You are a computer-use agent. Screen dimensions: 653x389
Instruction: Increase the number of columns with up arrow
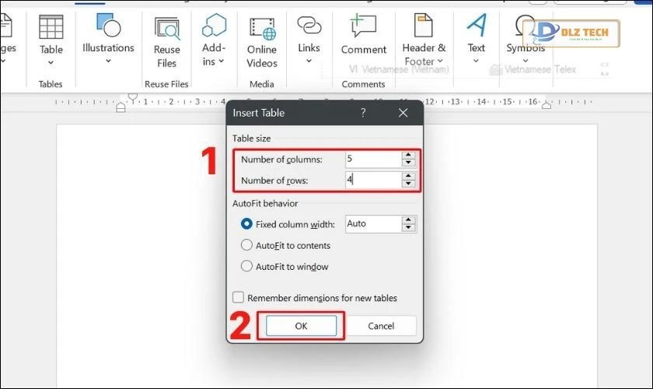click(x=409, y=155)
